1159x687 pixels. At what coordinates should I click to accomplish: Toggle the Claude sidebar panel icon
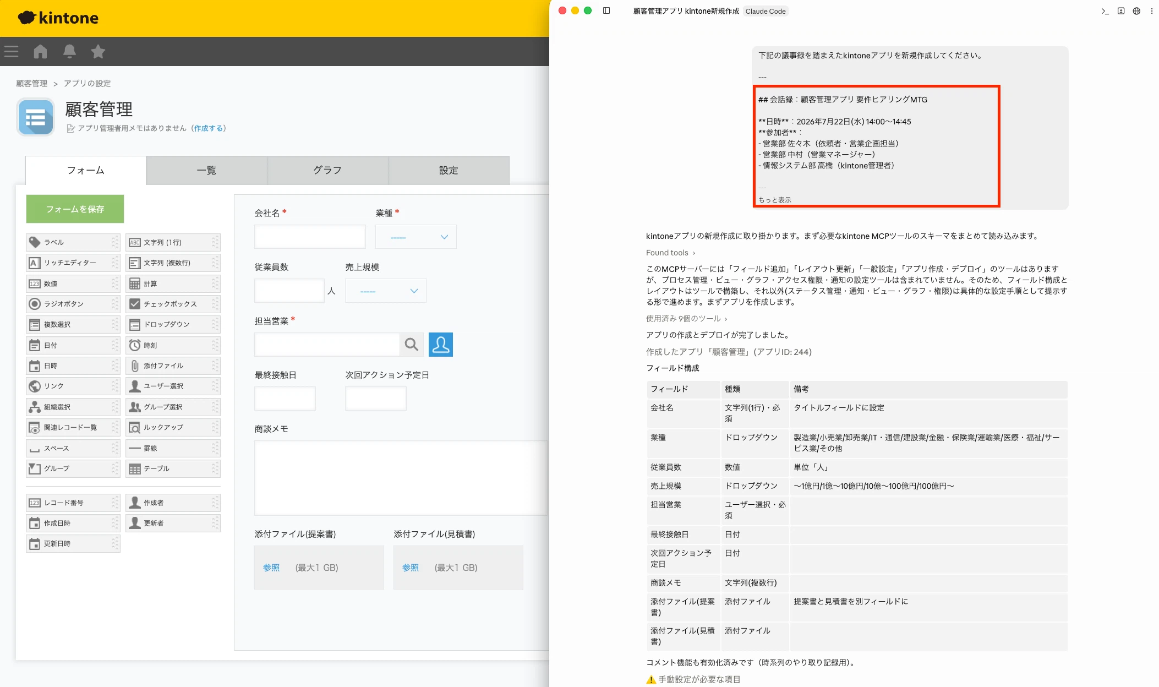click(606, 10)
